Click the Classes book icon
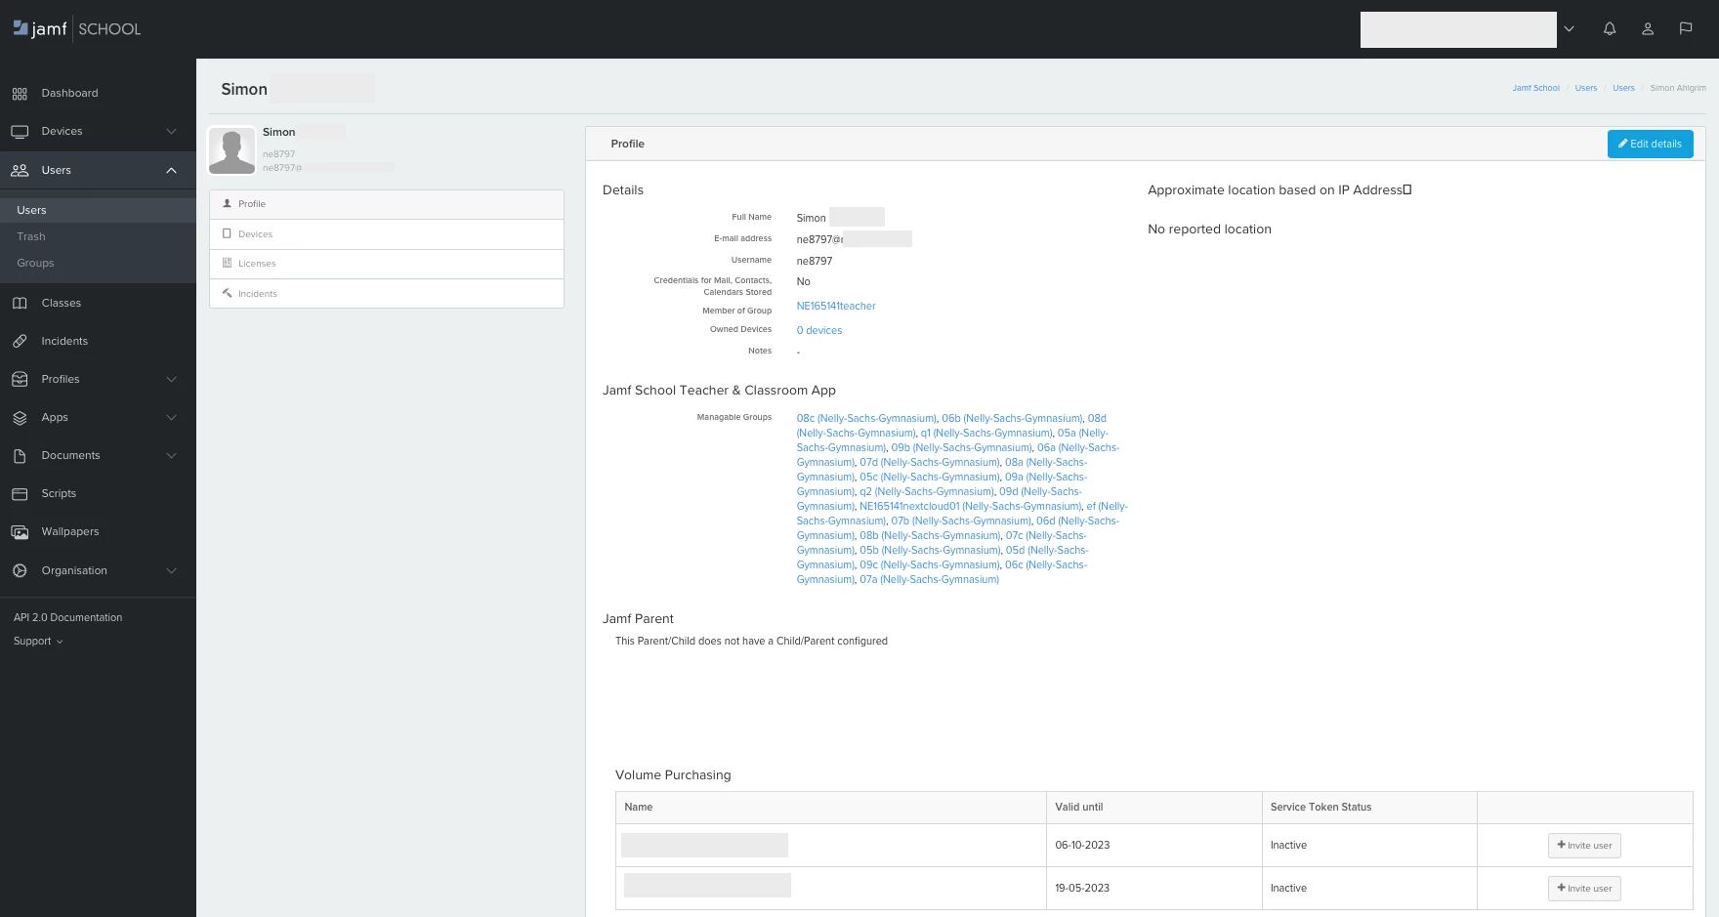The image size is (1719, 917). point(20,303)
